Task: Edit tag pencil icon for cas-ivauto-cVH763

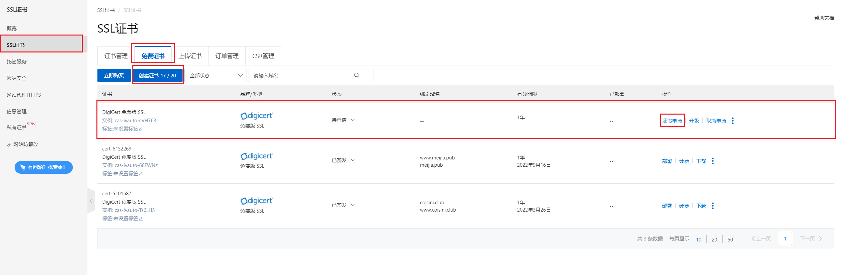Action: coord(141,129)
